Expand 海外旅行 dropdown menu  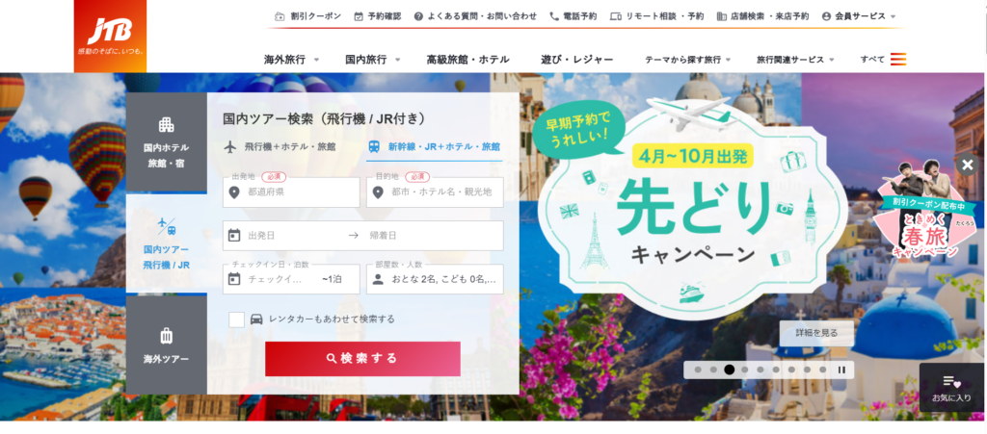[291, 60]
